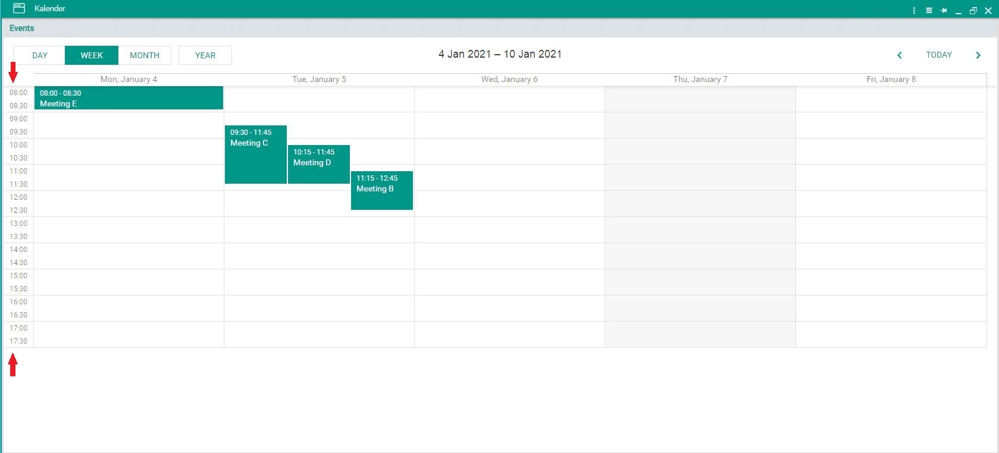Click the 15:00 time label

pos(18,276)
